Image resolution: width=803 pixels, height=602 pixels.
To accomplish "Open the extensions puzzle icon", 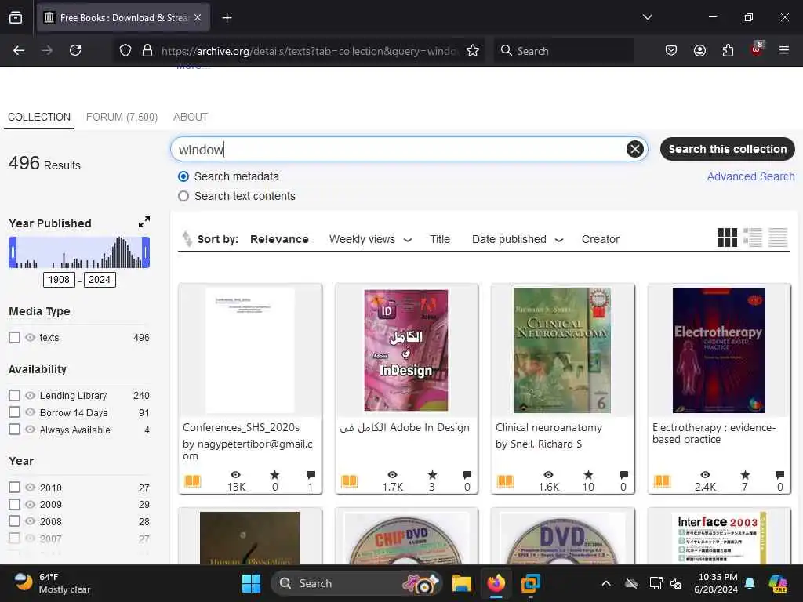I will [x=728, y=50].
